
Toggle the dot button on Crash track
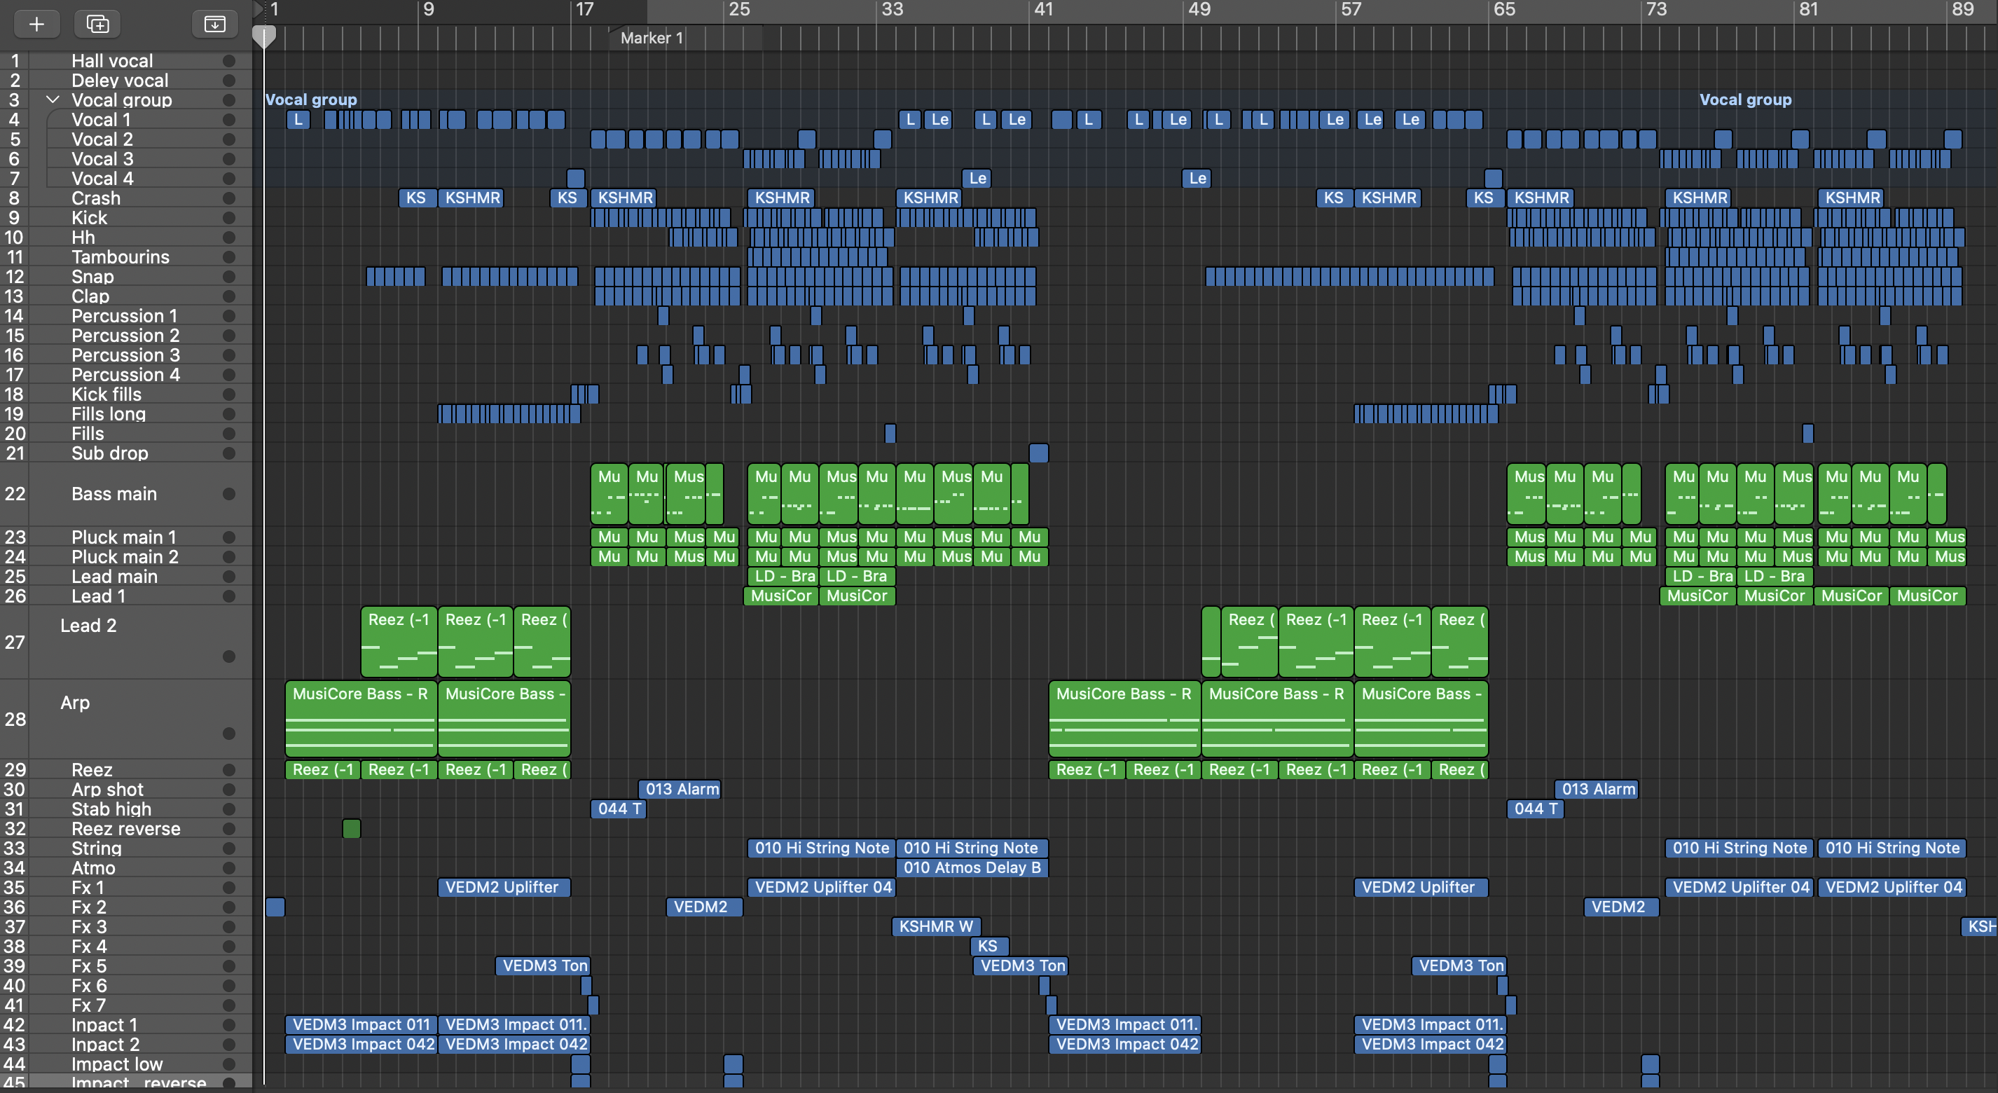(x=229, y=198)
